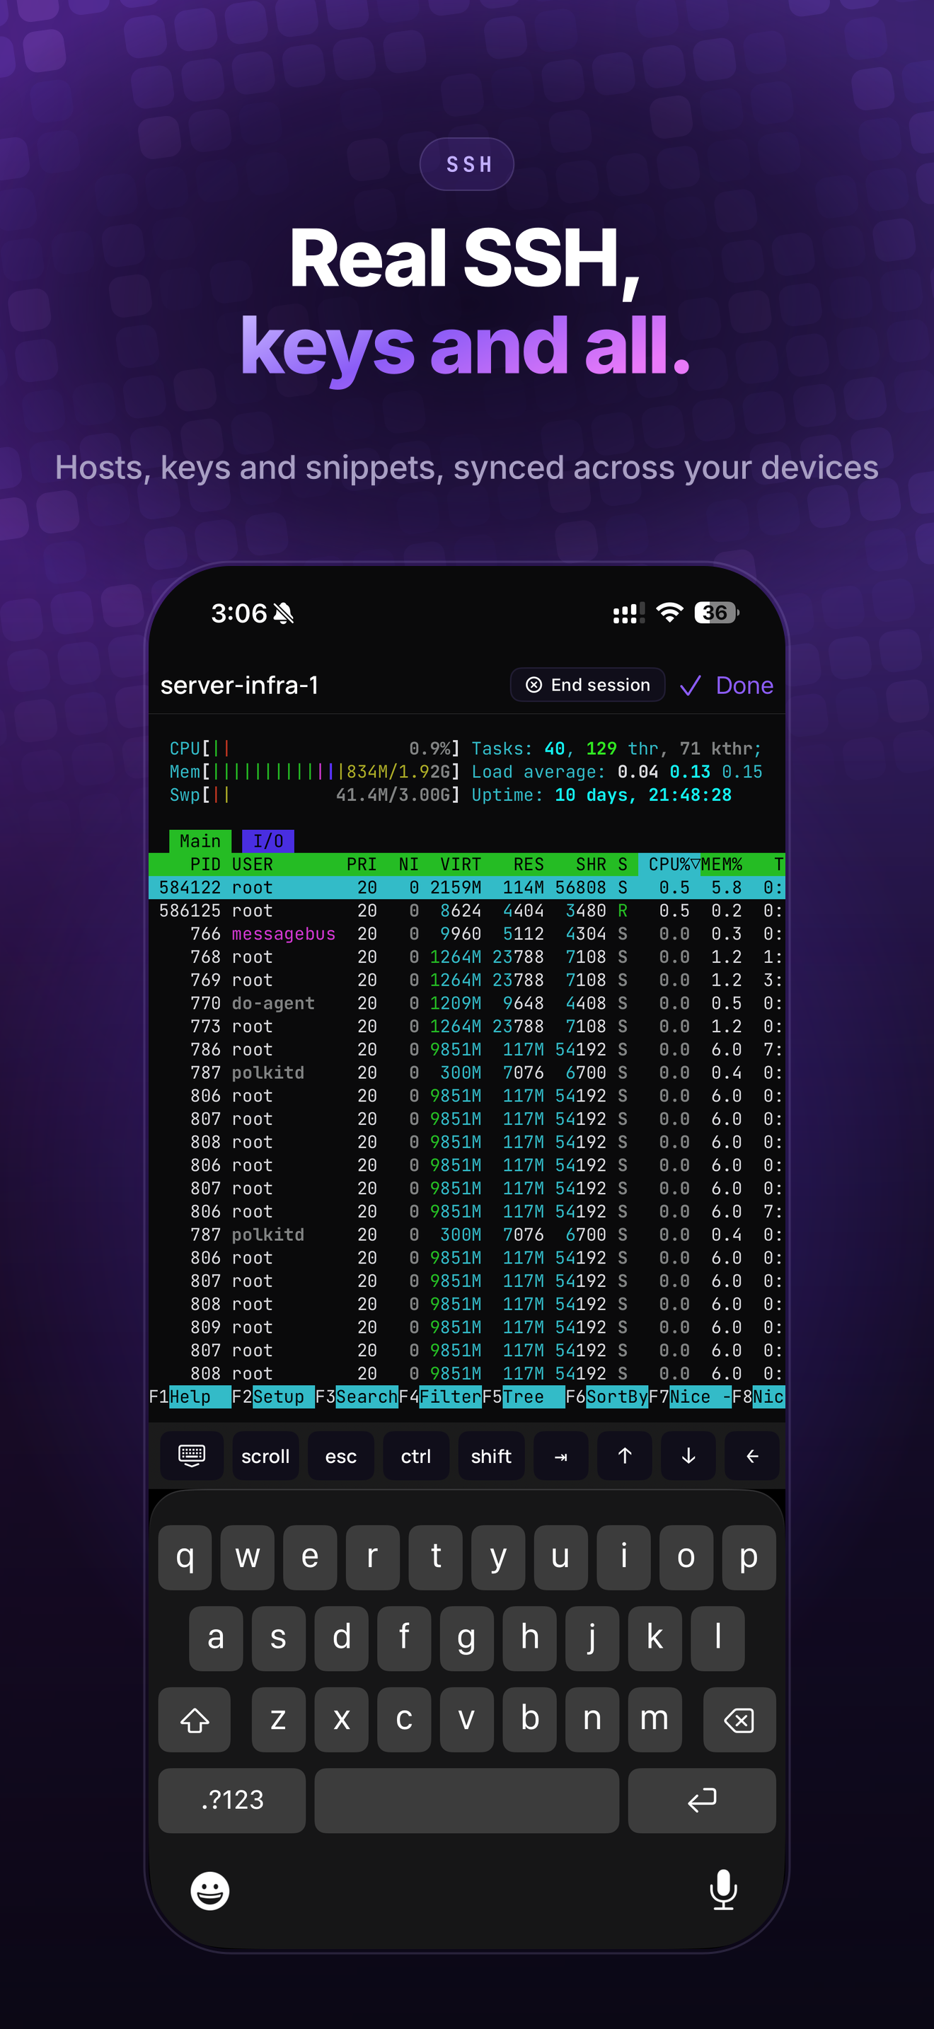Click the PID column header
Viewport: 934px width, 2029px height.
coord(205,864)
